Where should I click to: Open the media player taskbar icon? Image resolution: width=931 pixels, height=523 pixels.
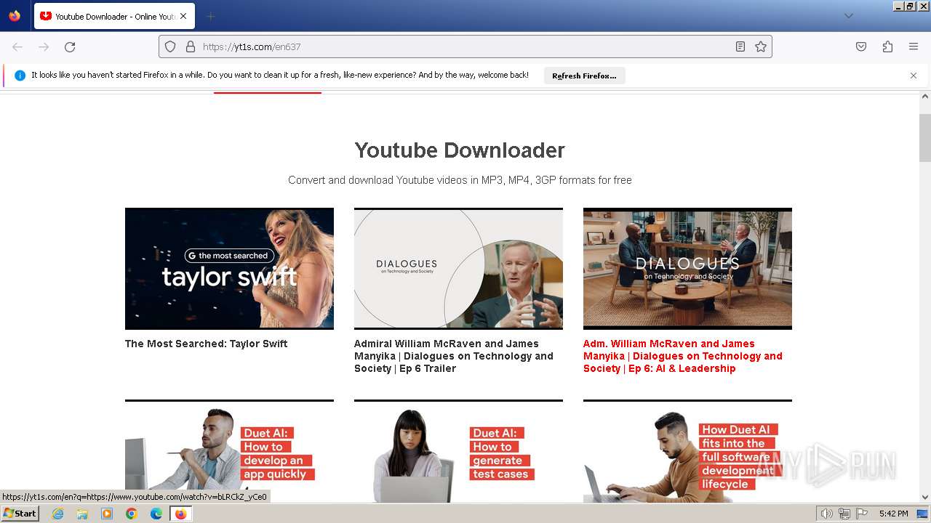coord(107,514)
